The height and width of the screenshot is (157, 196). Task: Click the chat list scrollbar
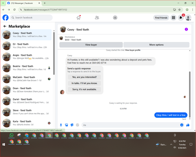[x=54, y=53]
